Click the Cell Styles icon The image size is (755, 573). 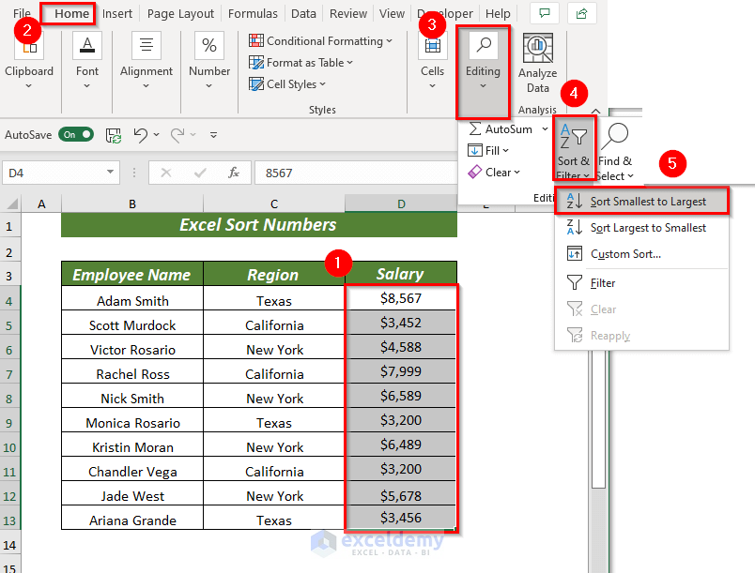[x=256, y=84]
